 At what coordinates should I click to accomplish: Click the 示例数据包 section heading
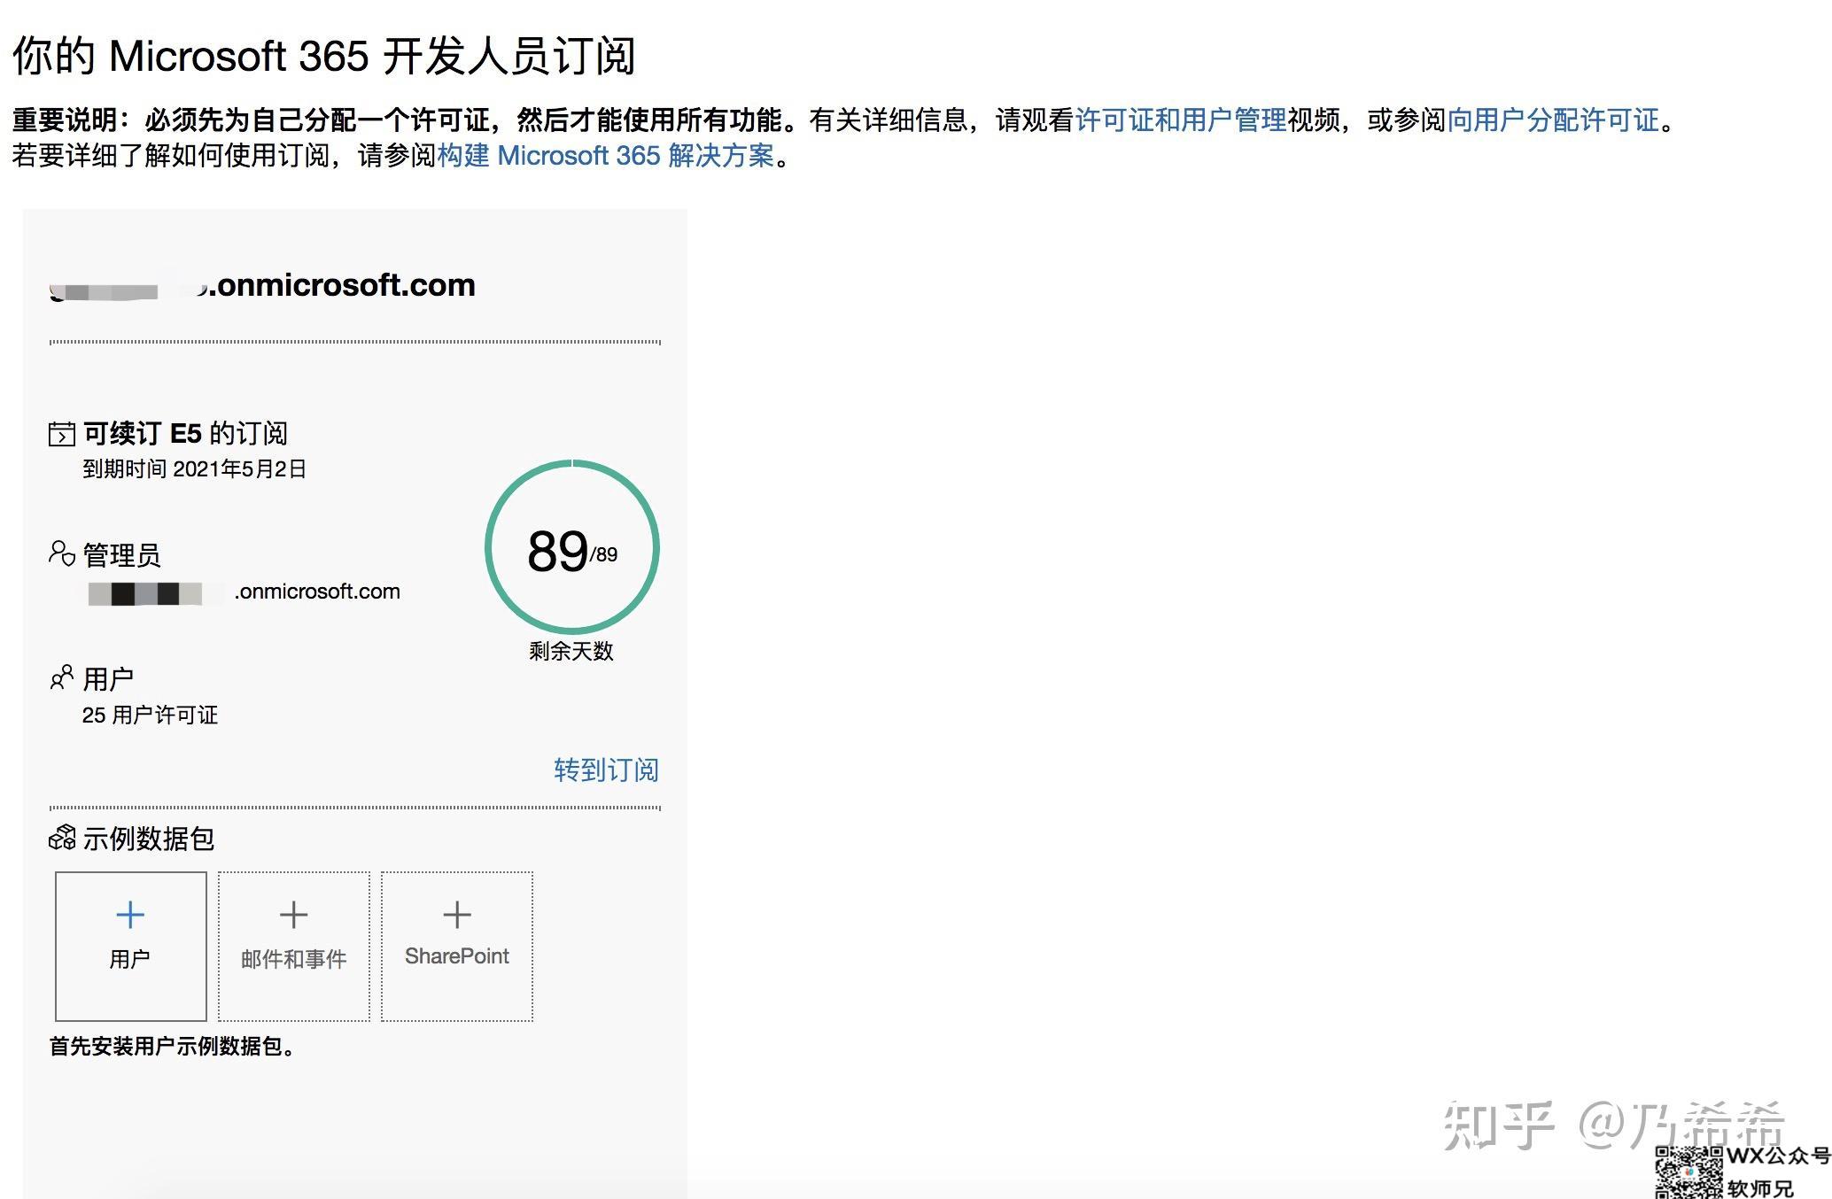pos(149,838)
